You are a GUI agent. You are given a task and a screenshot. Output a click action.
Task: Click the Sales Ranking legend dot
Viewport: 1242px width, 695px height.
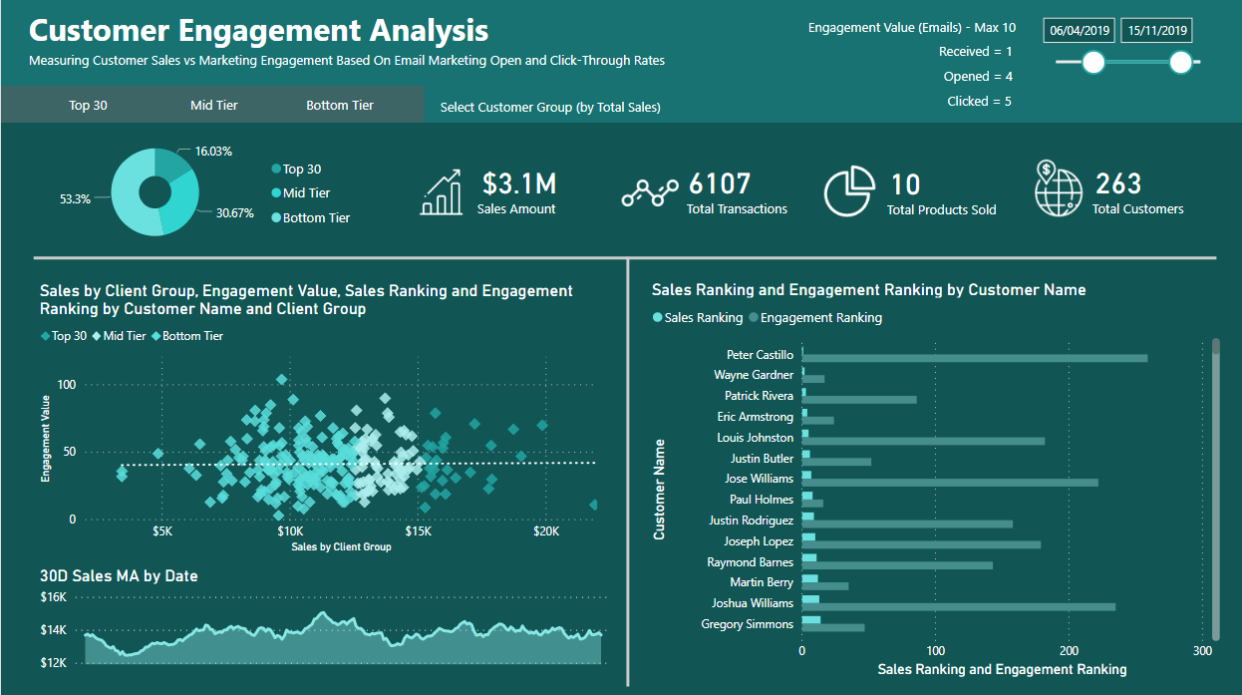tap(657, 318)
